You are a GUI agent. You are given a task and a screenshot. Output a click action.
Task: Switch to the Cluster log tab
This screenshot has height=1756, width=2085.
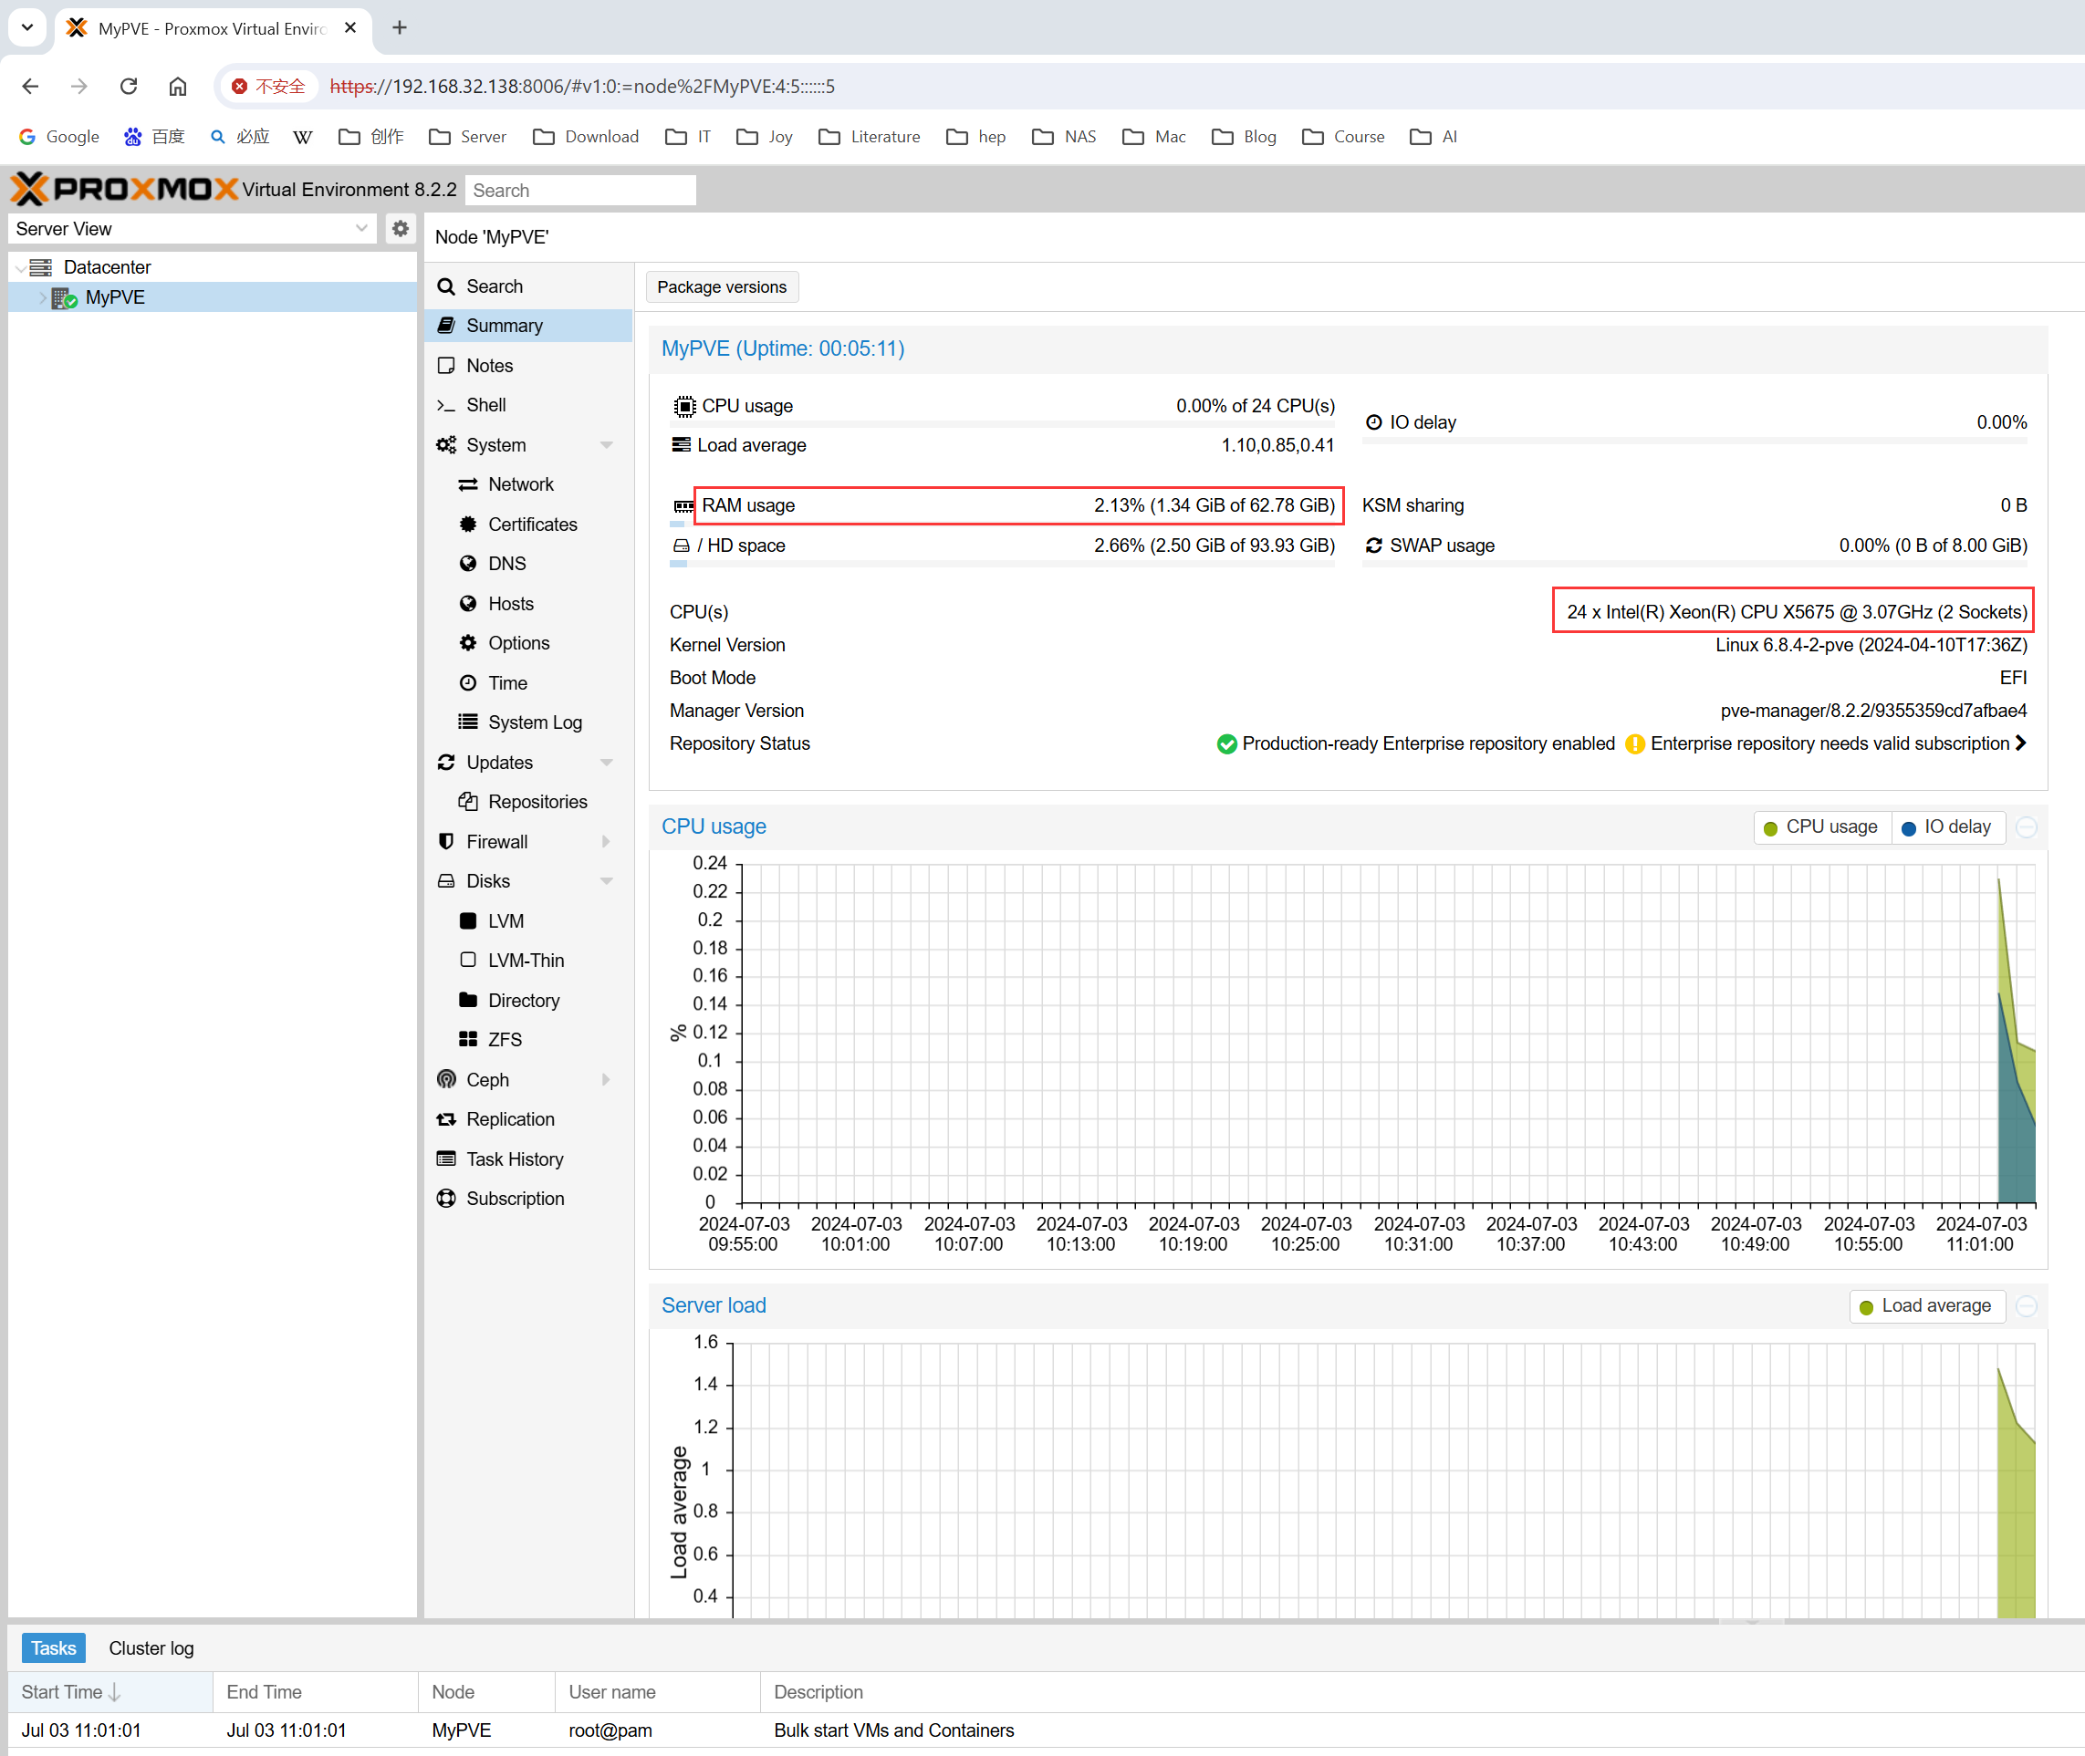[151, 1648]
